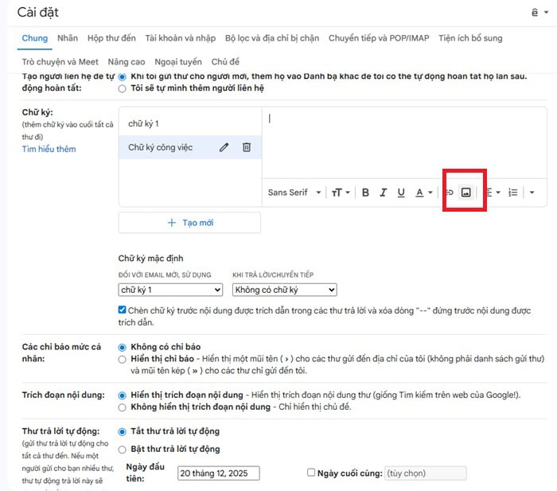The height and width of the screenshot is (491, 557).
Task: Toggle Italic formatting in signature toolbar
Action: 383,193
